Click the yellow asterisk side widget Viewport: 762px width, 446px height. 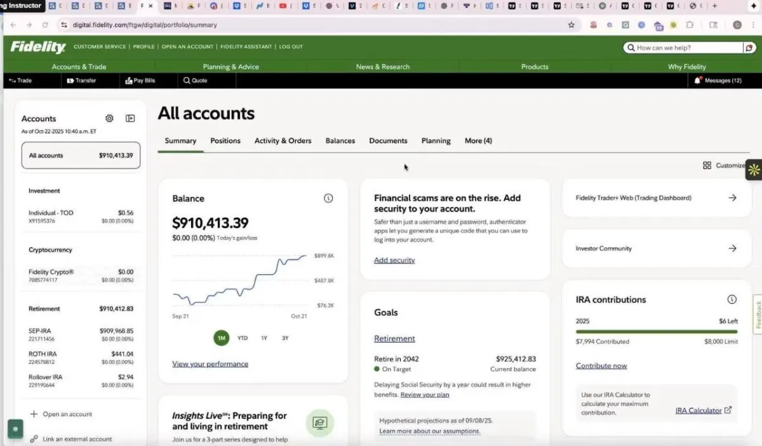pyautogui.click(x=754, y=170)
